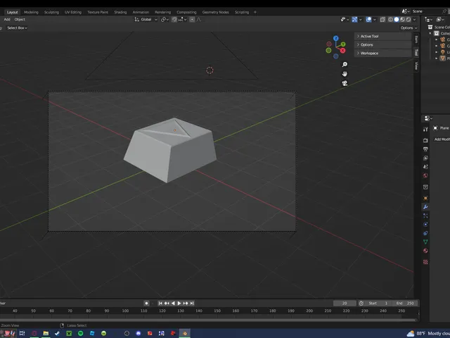Viewport: 450px width, 338px height.
Task: Open the Material properties sphere icon
Action: [x=425, y=251]
